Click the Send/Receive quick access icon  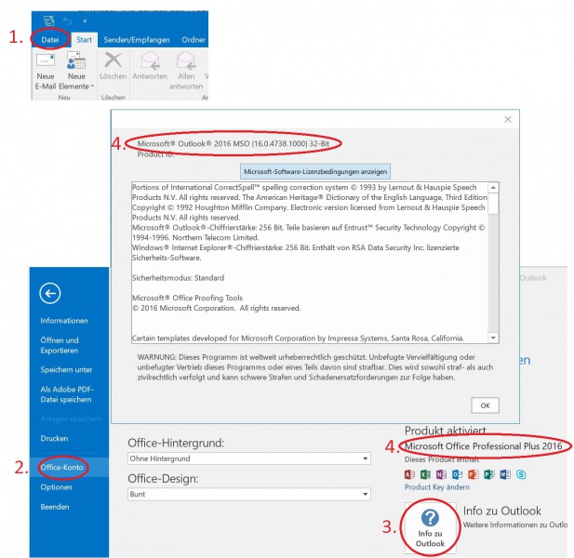click(x=48, y=20)
